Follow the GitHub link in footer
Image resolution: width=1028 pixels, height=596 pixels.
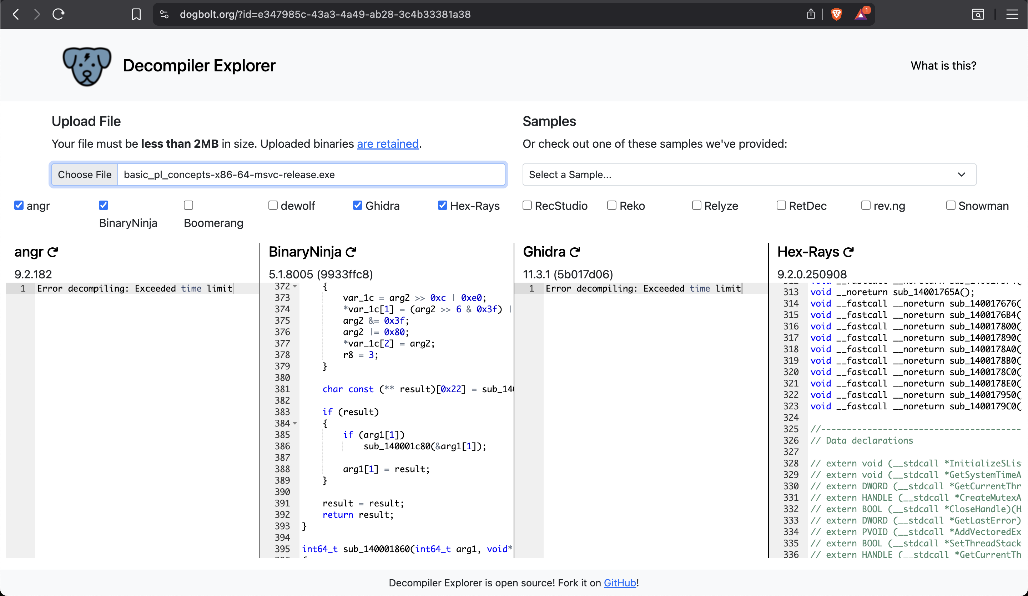click(620, 583)
